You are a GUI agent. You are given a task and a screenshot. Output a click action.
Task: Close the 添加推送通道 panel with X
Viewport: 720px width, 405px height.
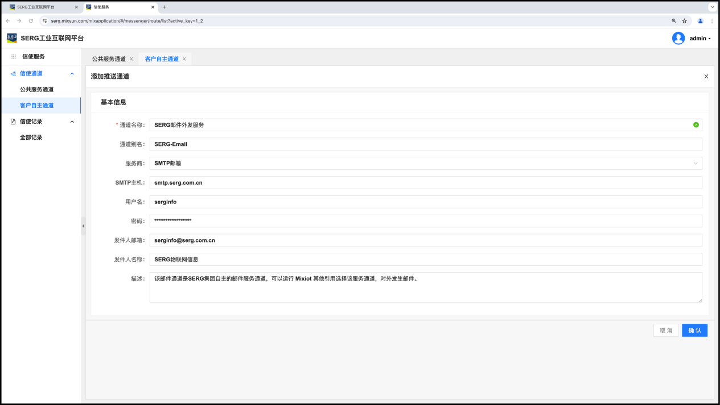pos(706,76)
